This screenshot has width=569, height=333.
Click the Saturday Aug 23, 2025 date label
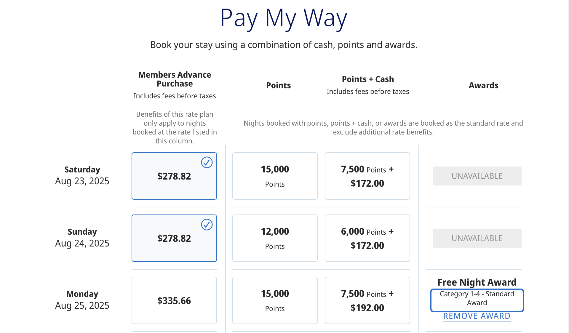click(82, 175)
